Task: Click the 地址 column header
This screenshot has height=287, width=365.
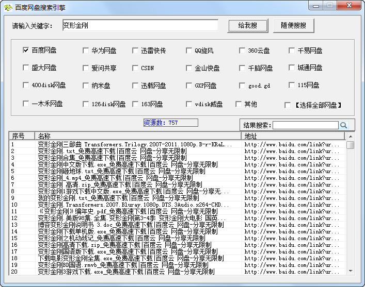Action: click(293, 136)
